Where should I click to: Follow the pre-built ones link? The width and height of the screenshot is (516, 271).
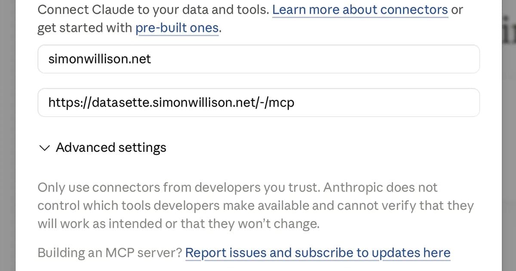pyautogui.click(x=178, y=29)
